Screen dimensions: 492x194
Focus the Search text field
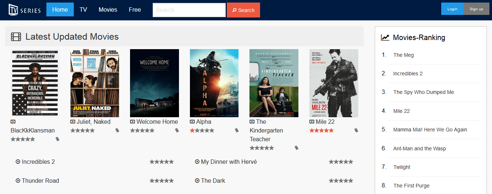(189, 10)
